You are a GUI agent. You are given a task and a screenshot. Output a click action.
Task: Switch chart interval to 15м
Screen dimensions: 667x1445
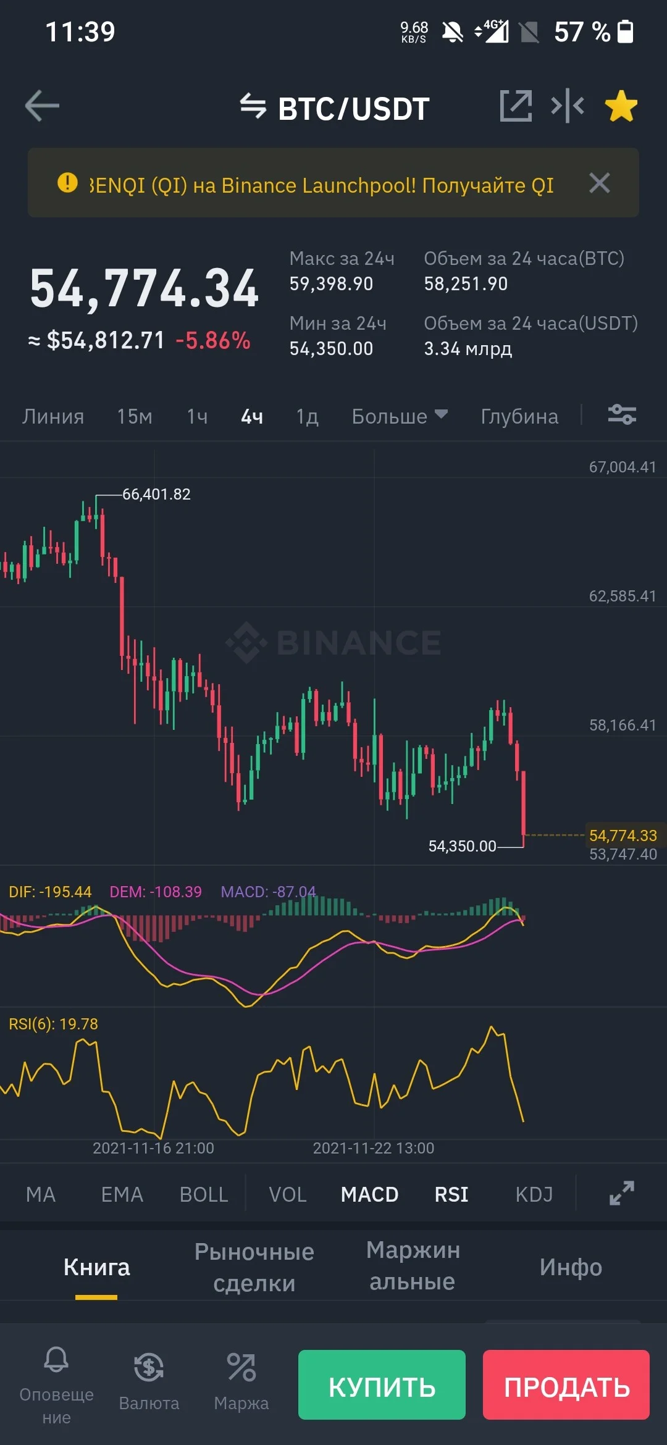point(135,416)
